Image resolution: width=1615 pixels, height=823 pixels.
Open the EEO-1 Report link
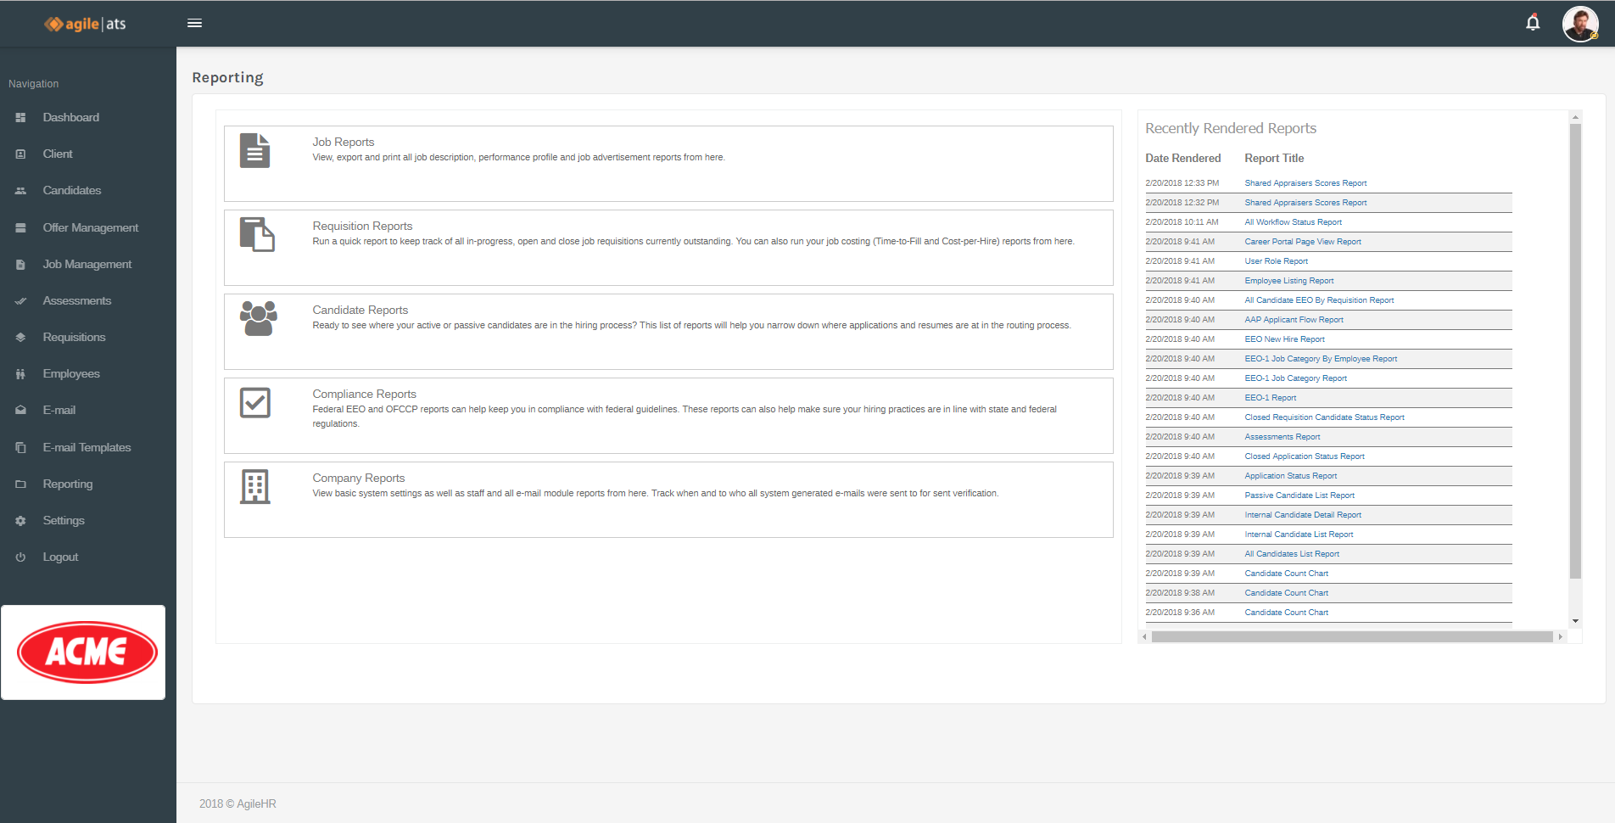(x=1270, y=397)
